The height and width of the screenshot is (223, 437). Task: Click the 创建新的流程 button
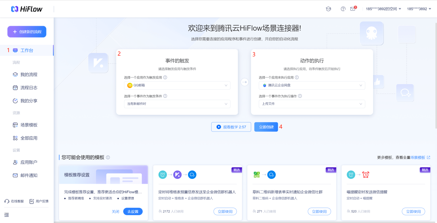point(27,32)
